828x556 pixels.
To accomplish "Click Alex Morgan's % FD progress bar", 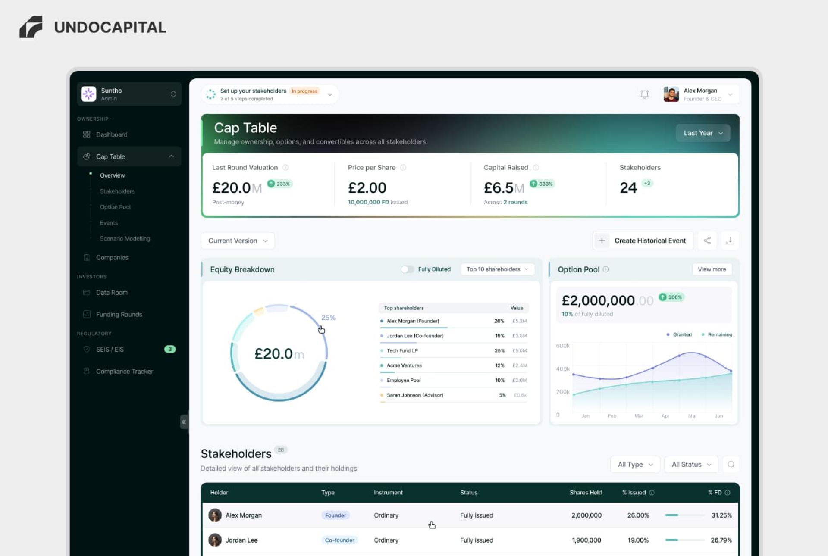I will pos(684,515).
